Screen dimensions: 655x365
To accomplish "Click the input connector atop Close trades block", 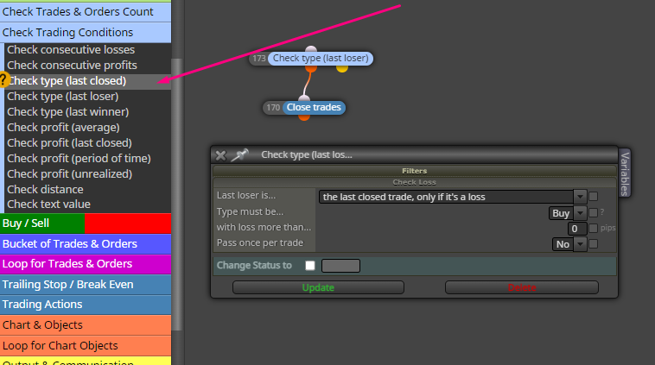I will point(304,98).
